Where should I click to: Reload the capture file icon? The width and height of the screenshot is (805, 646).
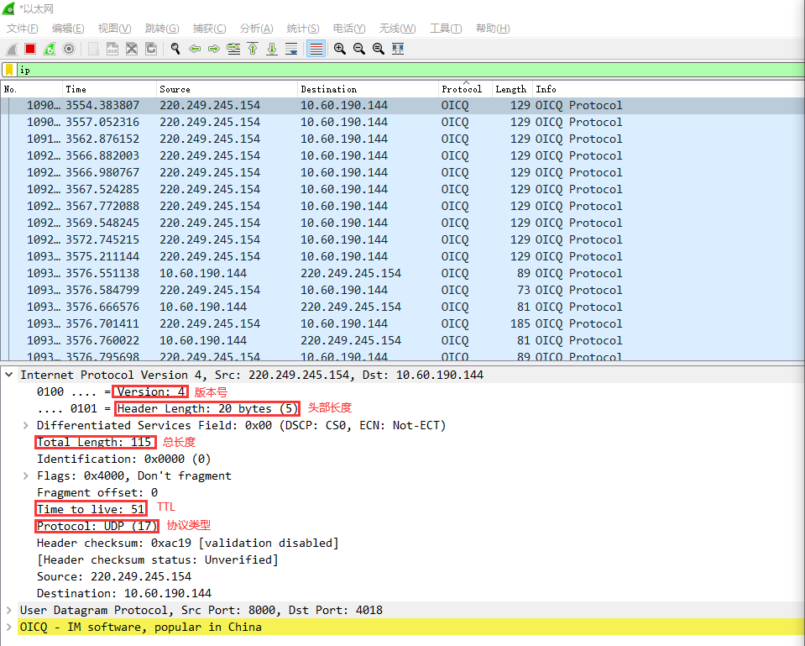pos(151,49)
